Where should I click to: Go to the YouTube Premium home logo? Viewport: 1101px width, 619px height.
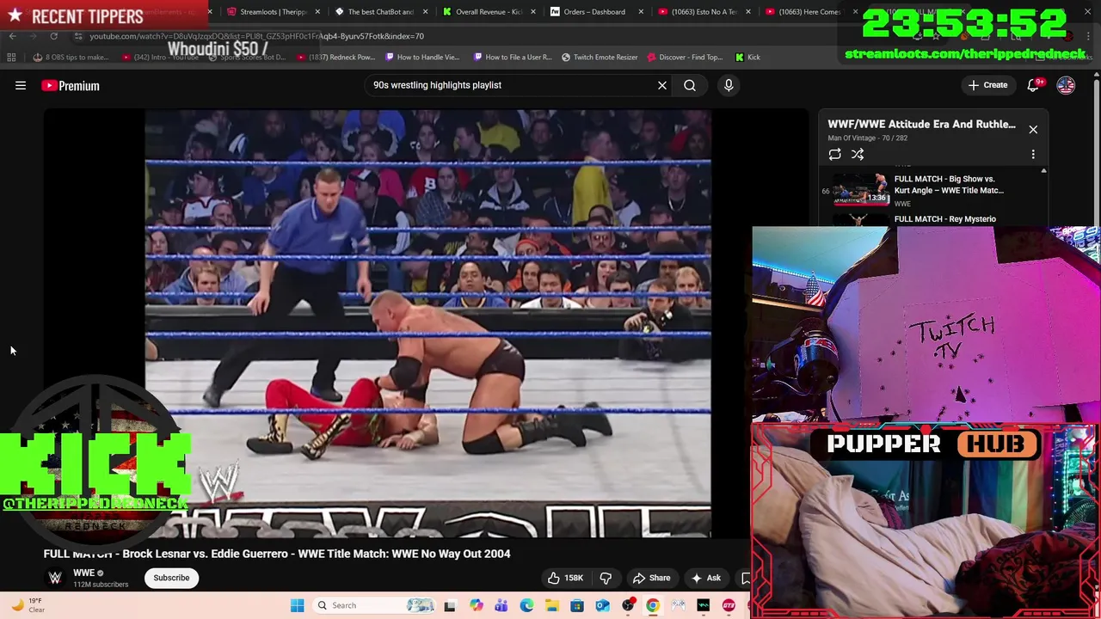coord(71,85)
